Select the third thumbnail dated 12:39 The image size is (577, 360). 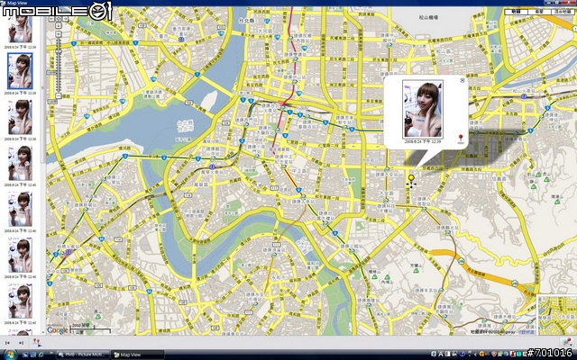[x=20, y=117]
